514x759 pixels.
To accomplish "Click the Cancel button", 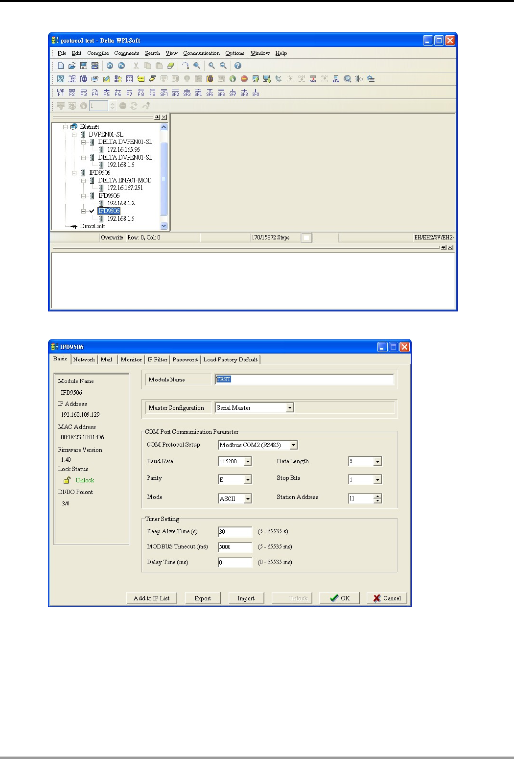I will (x=387, y=598).
